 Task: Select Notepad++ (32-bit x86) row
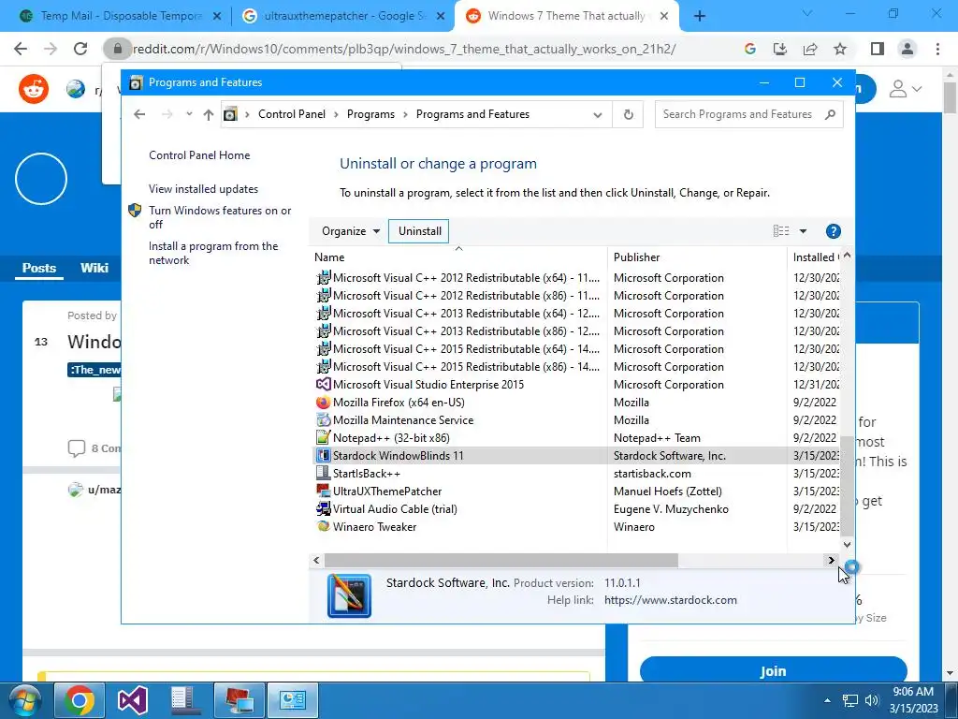[x=574, y=438]
